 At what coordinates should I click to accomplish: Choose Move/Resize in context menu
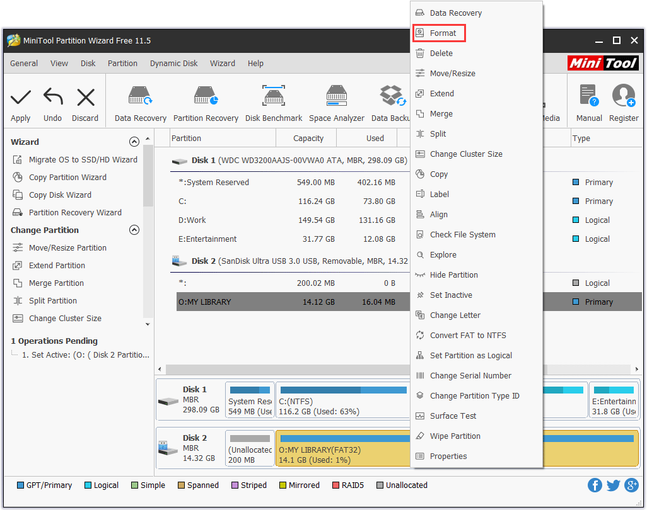tap(477, 73)
